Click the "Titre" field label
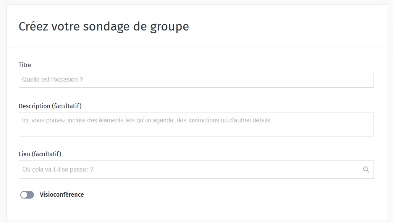 point(25,65)
